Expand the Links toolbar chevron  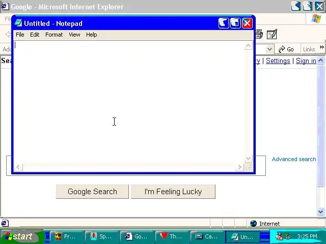321,47
